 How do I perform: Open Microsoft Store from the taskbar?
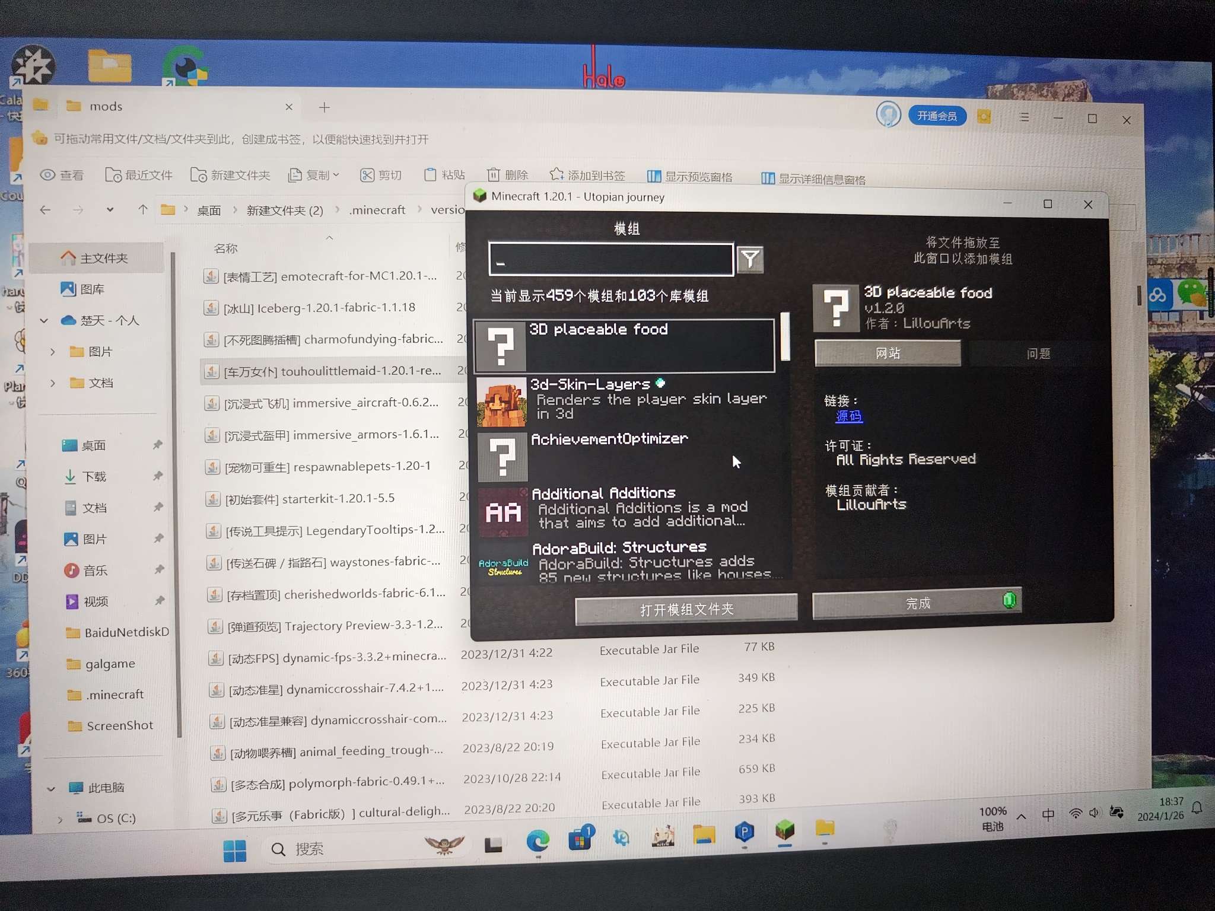(580, 838)
